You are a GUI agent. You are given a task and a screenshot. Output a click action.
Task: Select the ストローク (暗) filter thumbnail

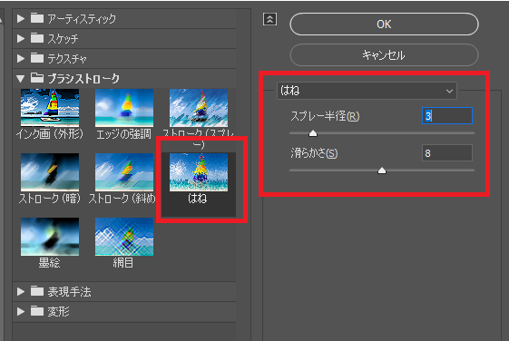click(50, 172)
